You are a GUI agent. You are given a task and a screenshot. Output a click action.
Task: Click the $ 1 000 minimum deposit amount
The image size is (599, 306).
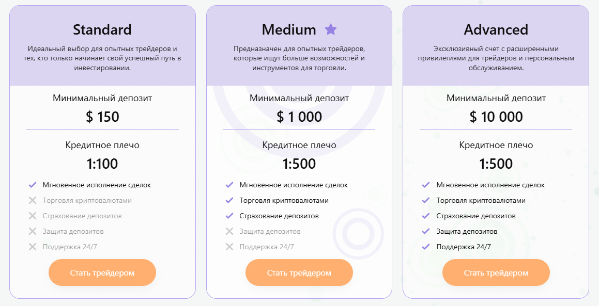pos(299,117)
